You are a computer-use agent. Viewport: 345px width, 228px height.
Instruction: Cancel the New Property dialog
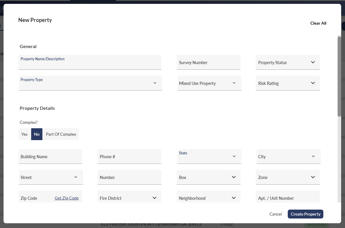tap(276, 214)
